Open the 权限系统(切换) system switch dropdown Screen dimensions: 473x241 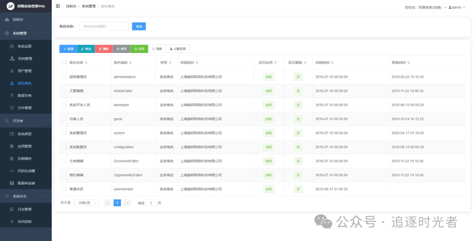pos(433,7)
